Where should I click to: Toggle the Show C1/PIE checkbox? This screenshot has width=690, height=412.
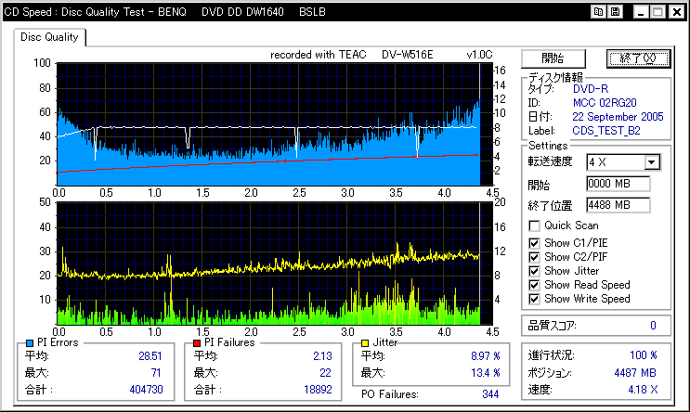pyautogui.click(x=534, y=243)
